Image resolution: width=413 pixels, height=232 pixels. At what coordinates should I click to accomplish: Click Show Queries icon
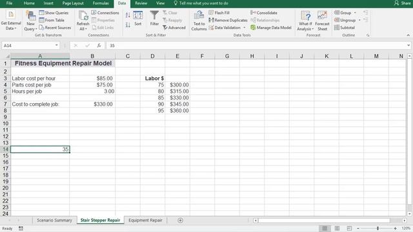[x=41, y=13]
